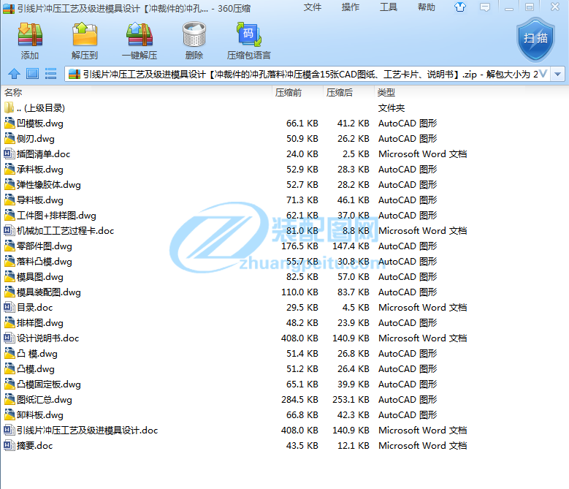Image resolution: width=569 pixels, height=489 pixels.
Task: Sort files by the 压缩前 column header
Action: (289, 93)
